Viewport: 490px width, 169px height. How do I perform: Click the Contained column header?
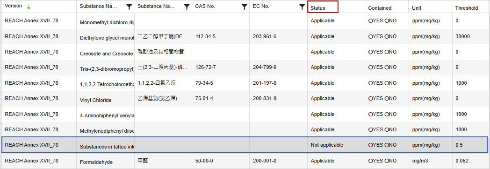pos(380,8)
